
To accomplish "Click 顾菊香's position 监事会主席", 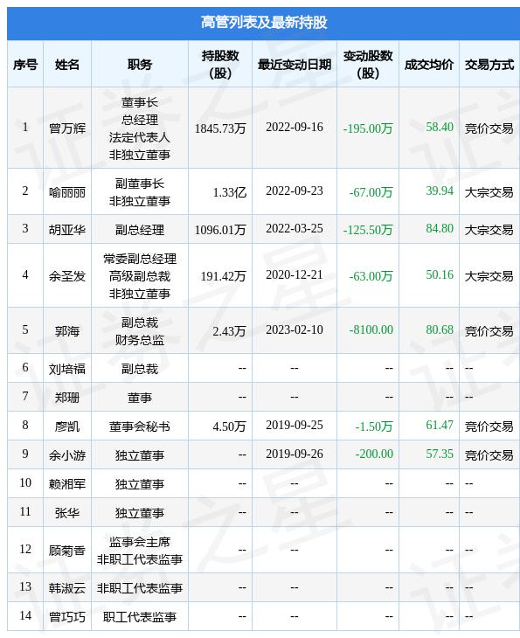I will 140,542.
